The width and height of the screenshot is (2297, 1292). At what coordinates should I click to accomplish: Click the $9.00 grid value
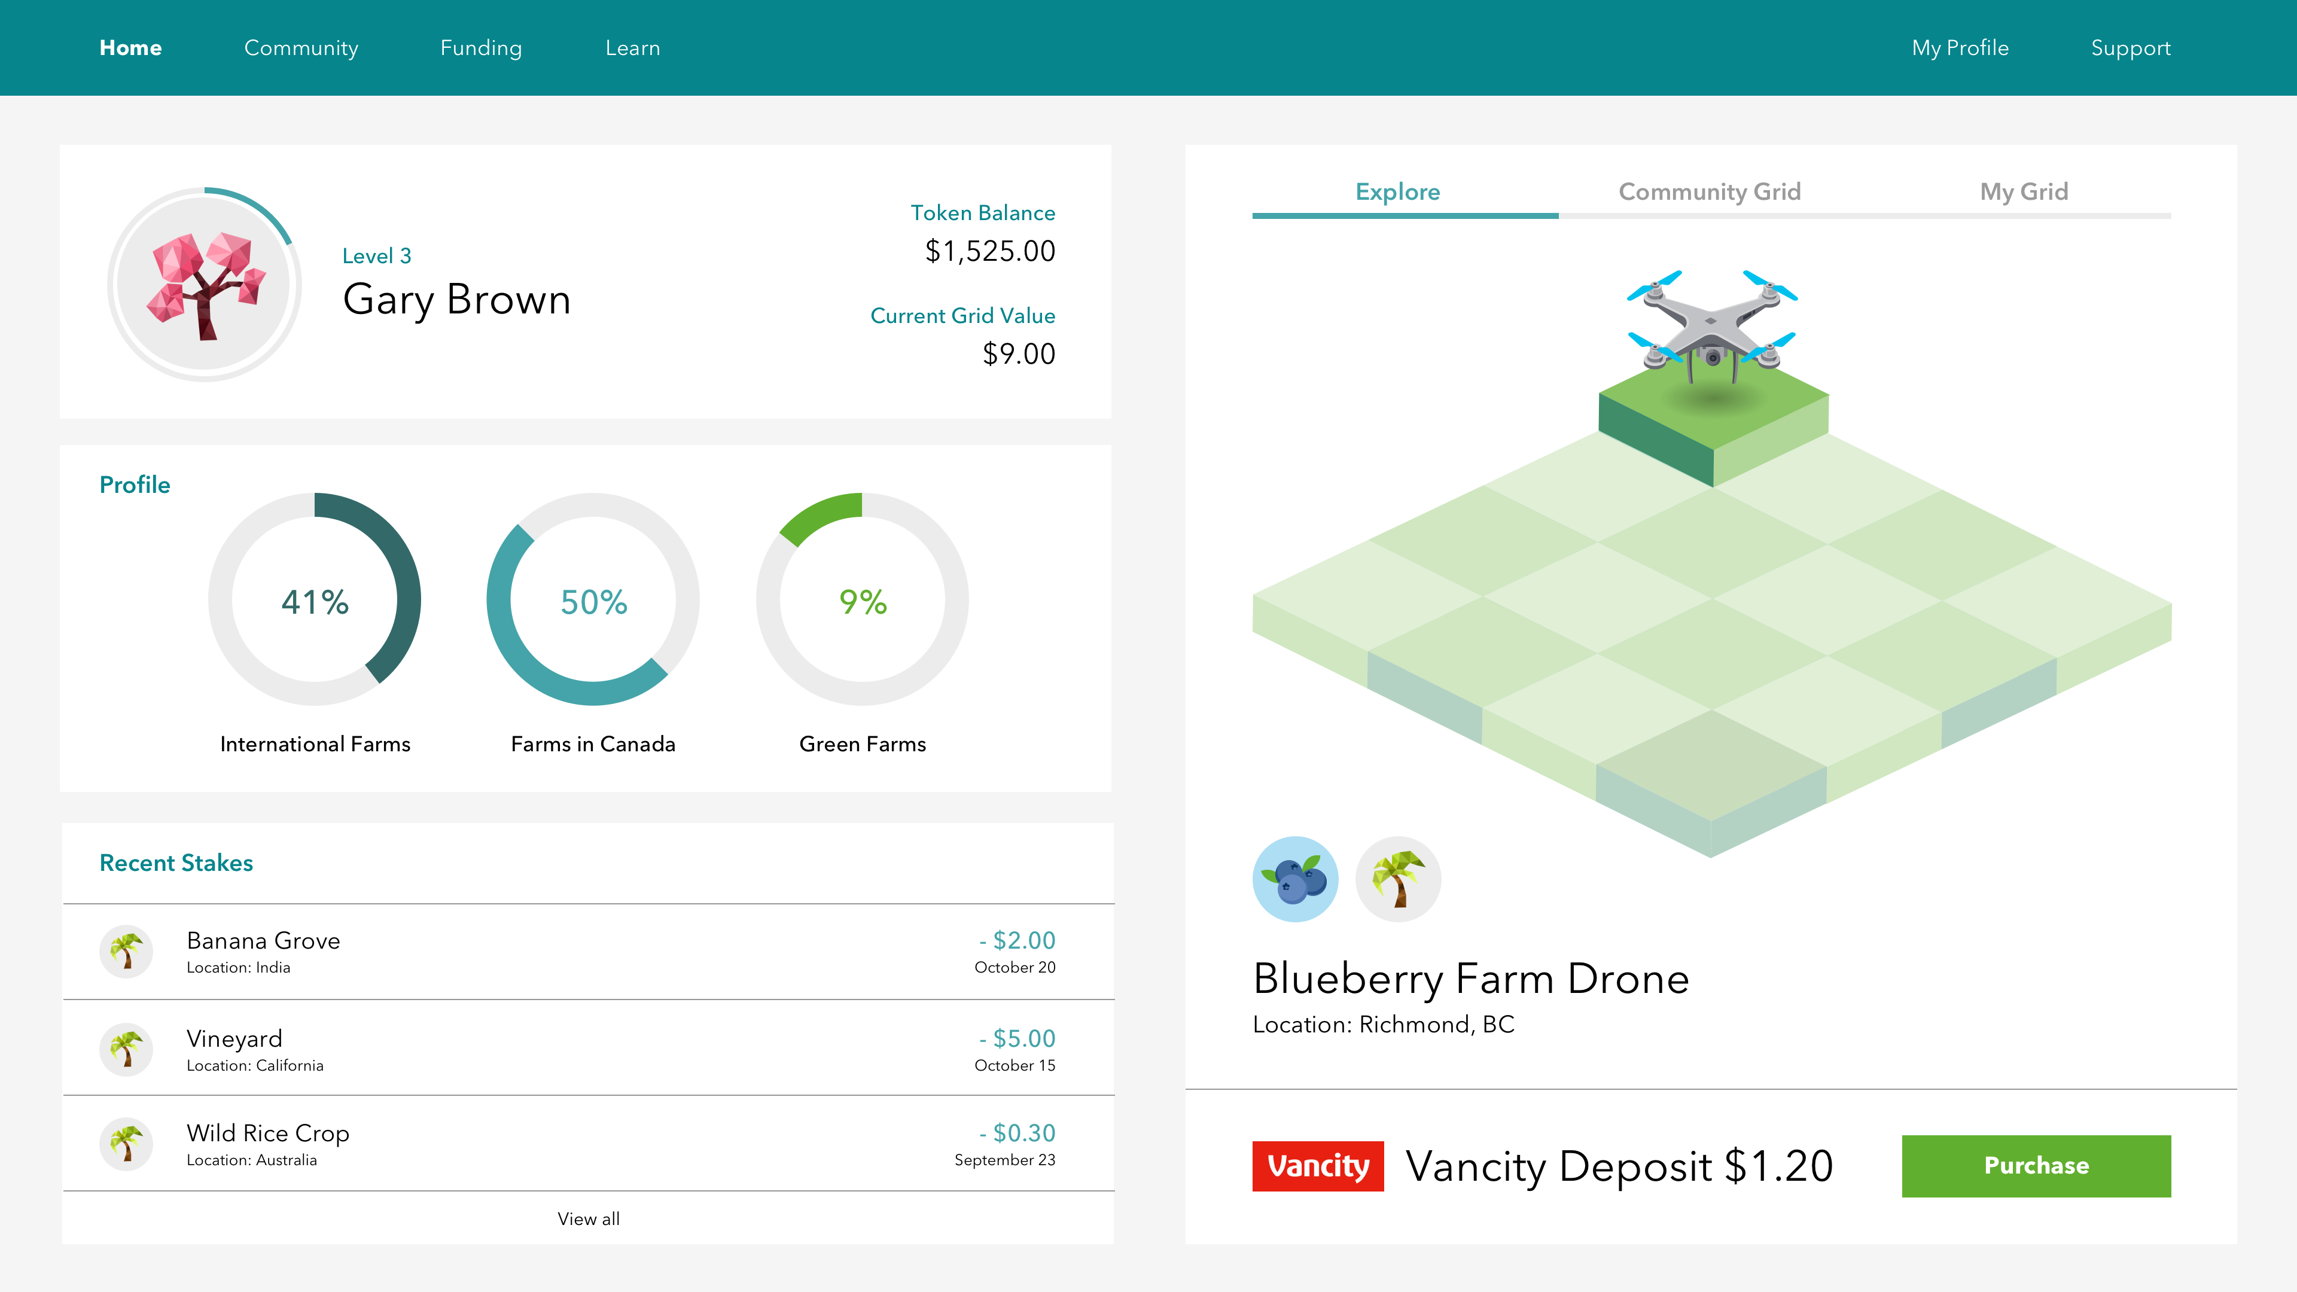pyautogui.click(x=1018, y=354)
